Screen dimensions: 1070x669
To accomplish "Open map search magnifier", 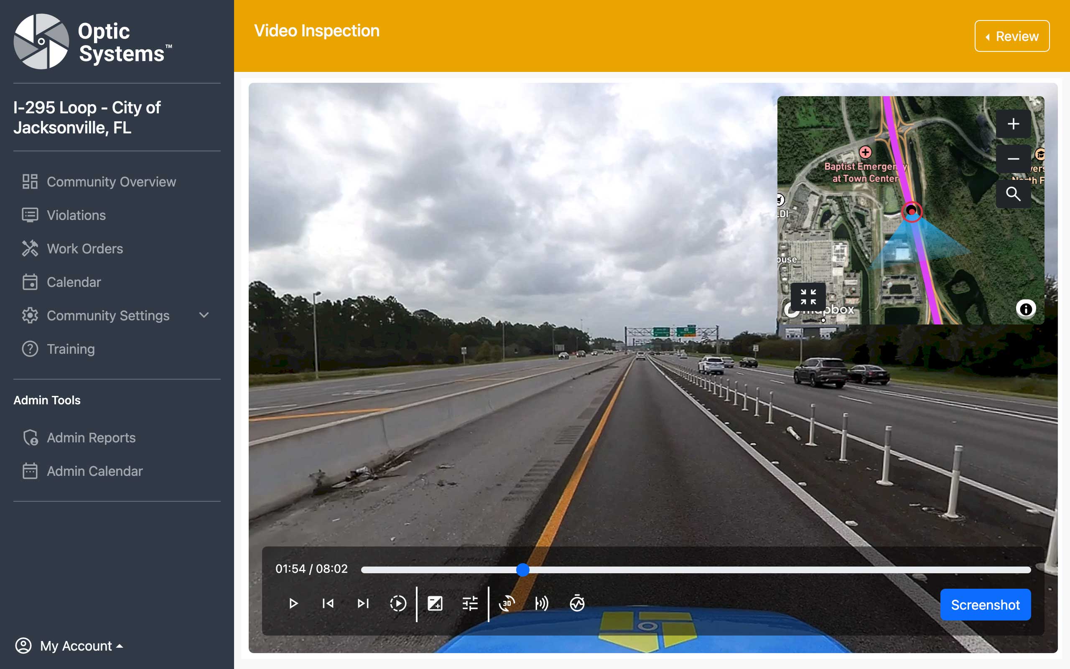I will [1013, 194].
